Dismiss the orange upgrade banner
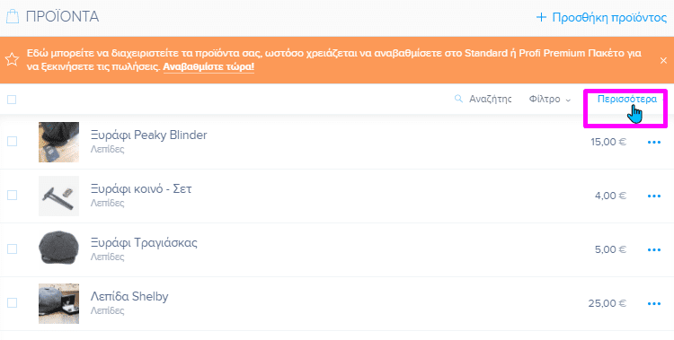Screen dimensions: 674x340 click(663, 60)
